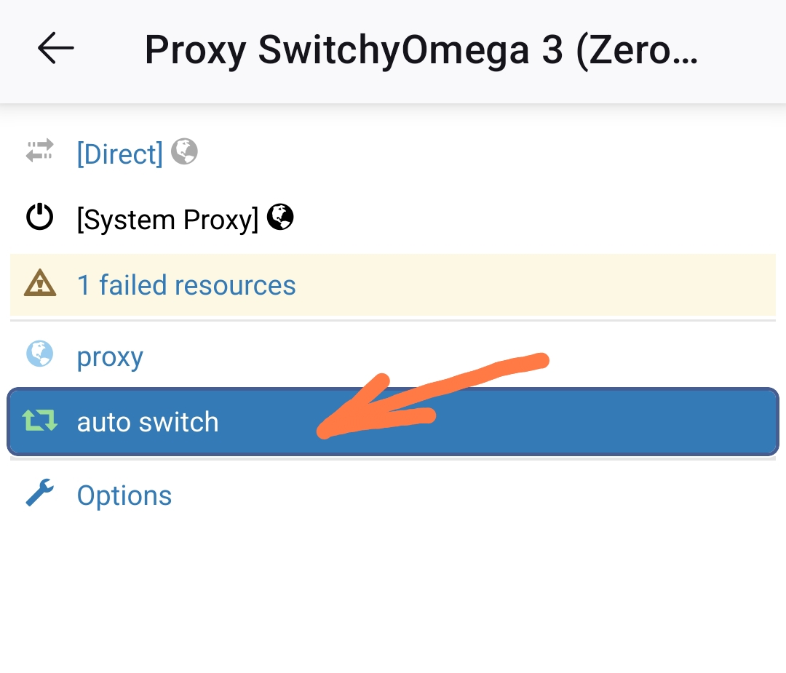Switch to the proxy profile label
The width and height of the screenshot is (786, 673).
[x=110, y=357]
